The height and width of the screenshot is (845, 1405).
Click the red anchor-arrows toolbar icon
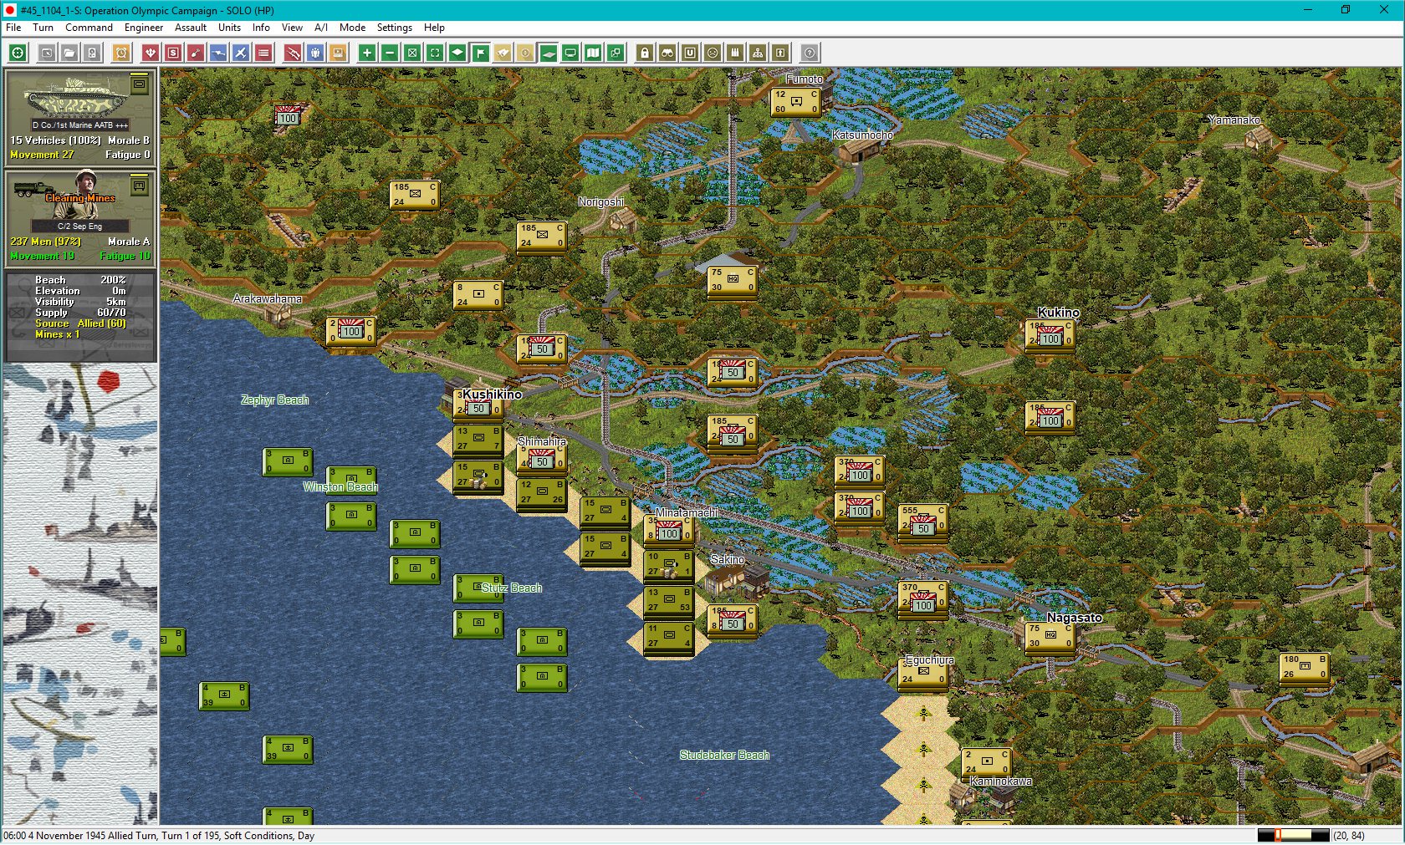151,53
